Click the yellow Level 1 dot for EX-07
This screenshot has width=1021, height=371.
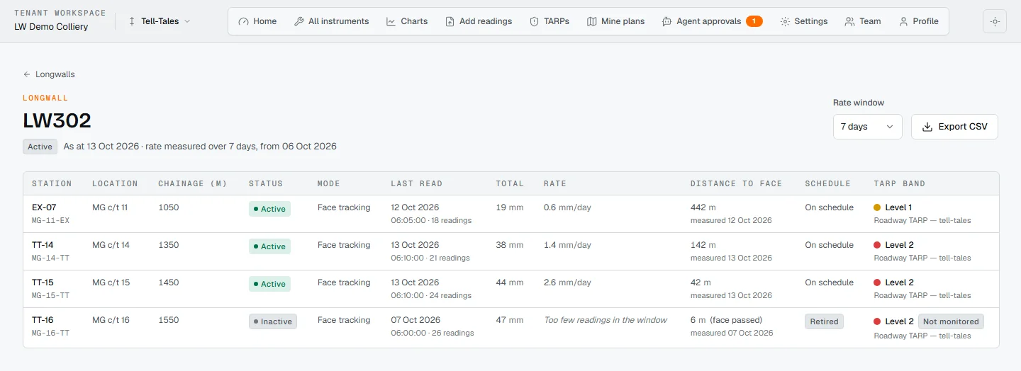tap(877, 207)
